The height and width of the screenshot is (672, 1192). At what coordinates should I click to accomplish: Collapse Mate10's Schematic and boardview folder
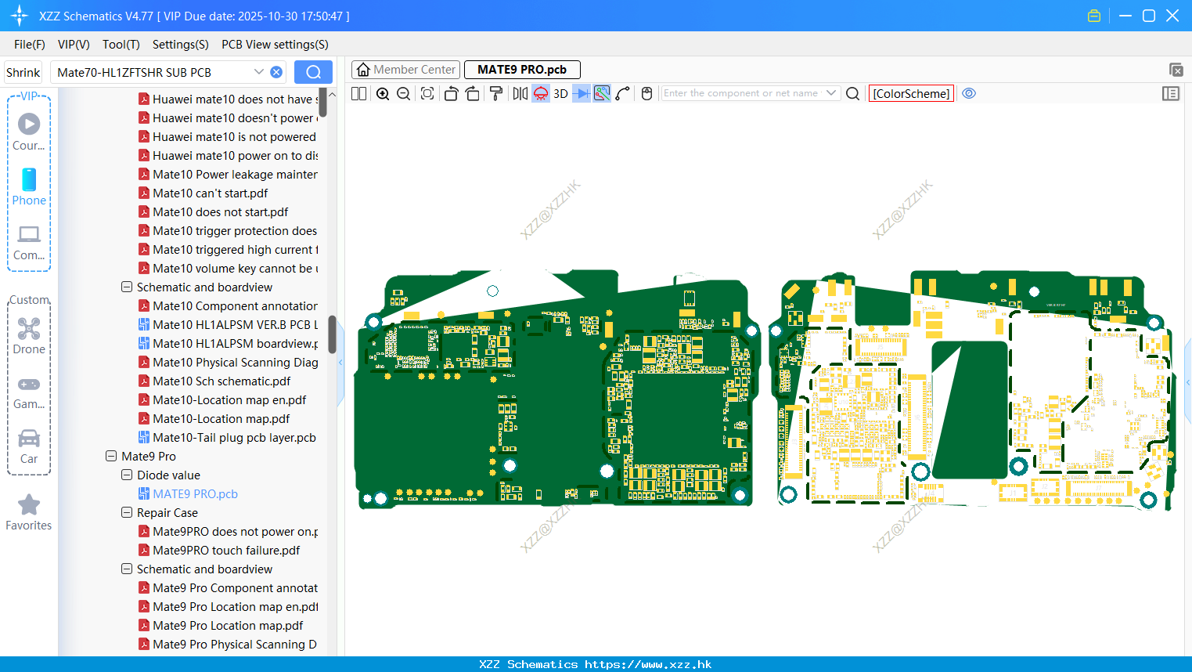[x=127, y=287]
